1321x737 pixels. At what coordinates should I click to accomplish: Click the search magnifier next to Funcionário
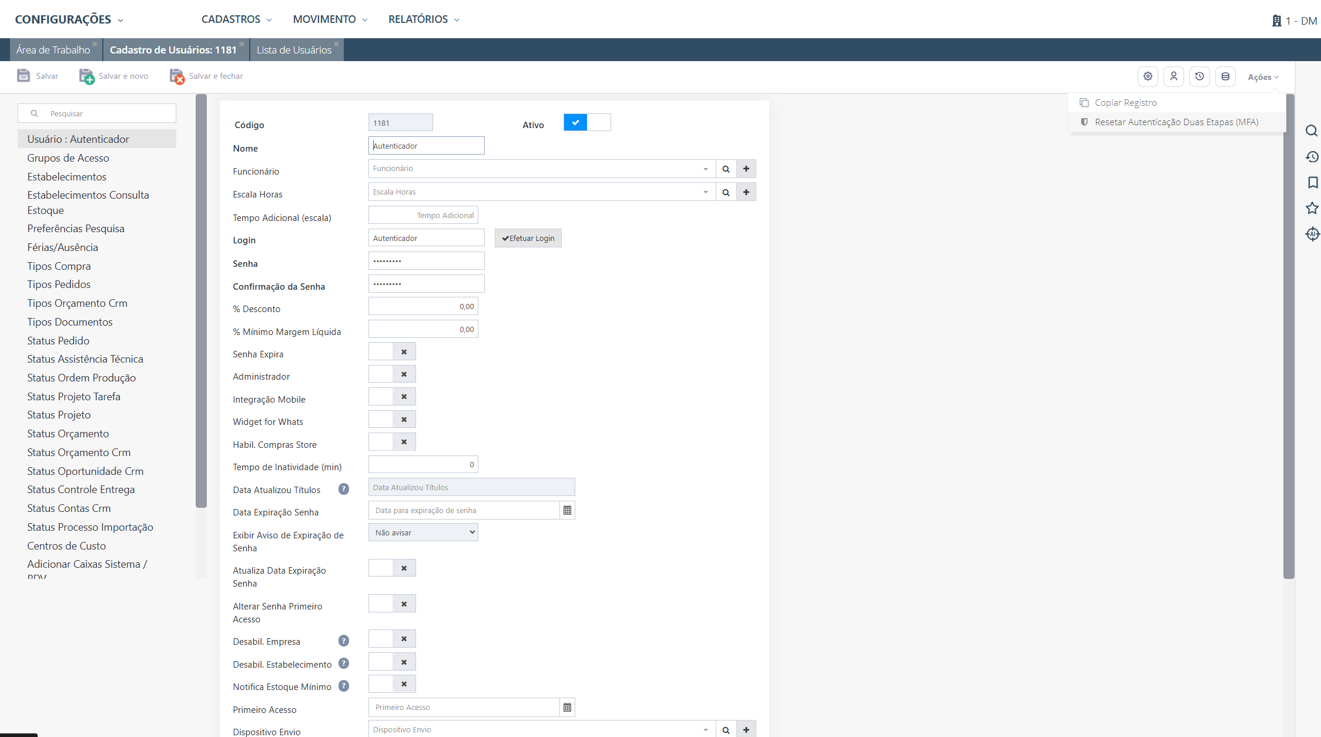[726, 169]
